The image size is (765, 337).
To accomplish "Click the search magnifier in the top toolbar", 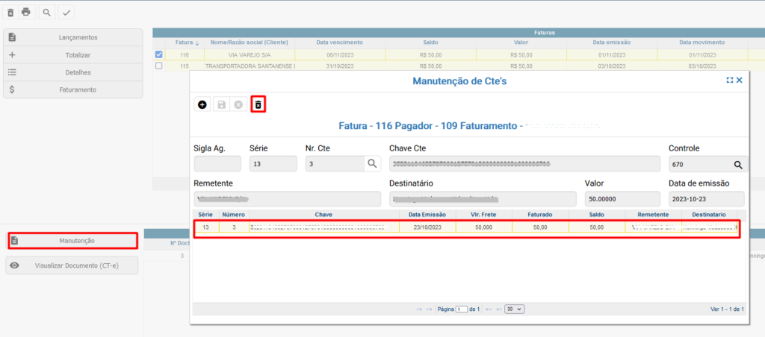I will pyautogui.click(x=46, y=12).
